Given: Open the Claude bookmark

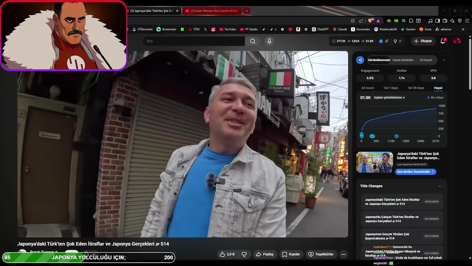Looking at the screenshot, I should pos(340,29).
